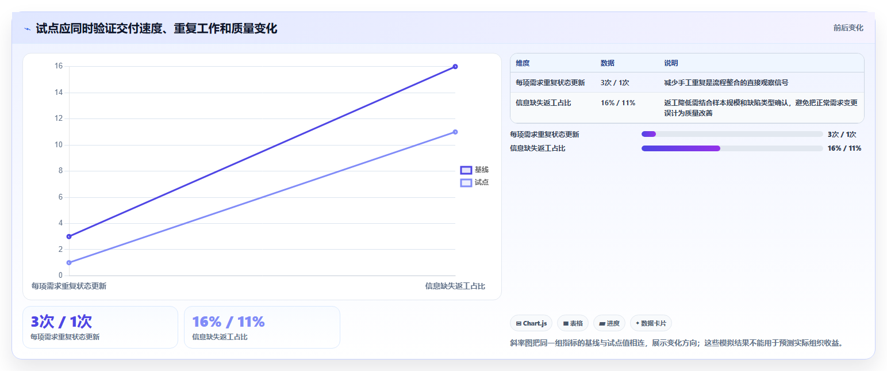
Task: Click the 前后变化 label in header
Action: pyautogui.click(x=848, y=28)
